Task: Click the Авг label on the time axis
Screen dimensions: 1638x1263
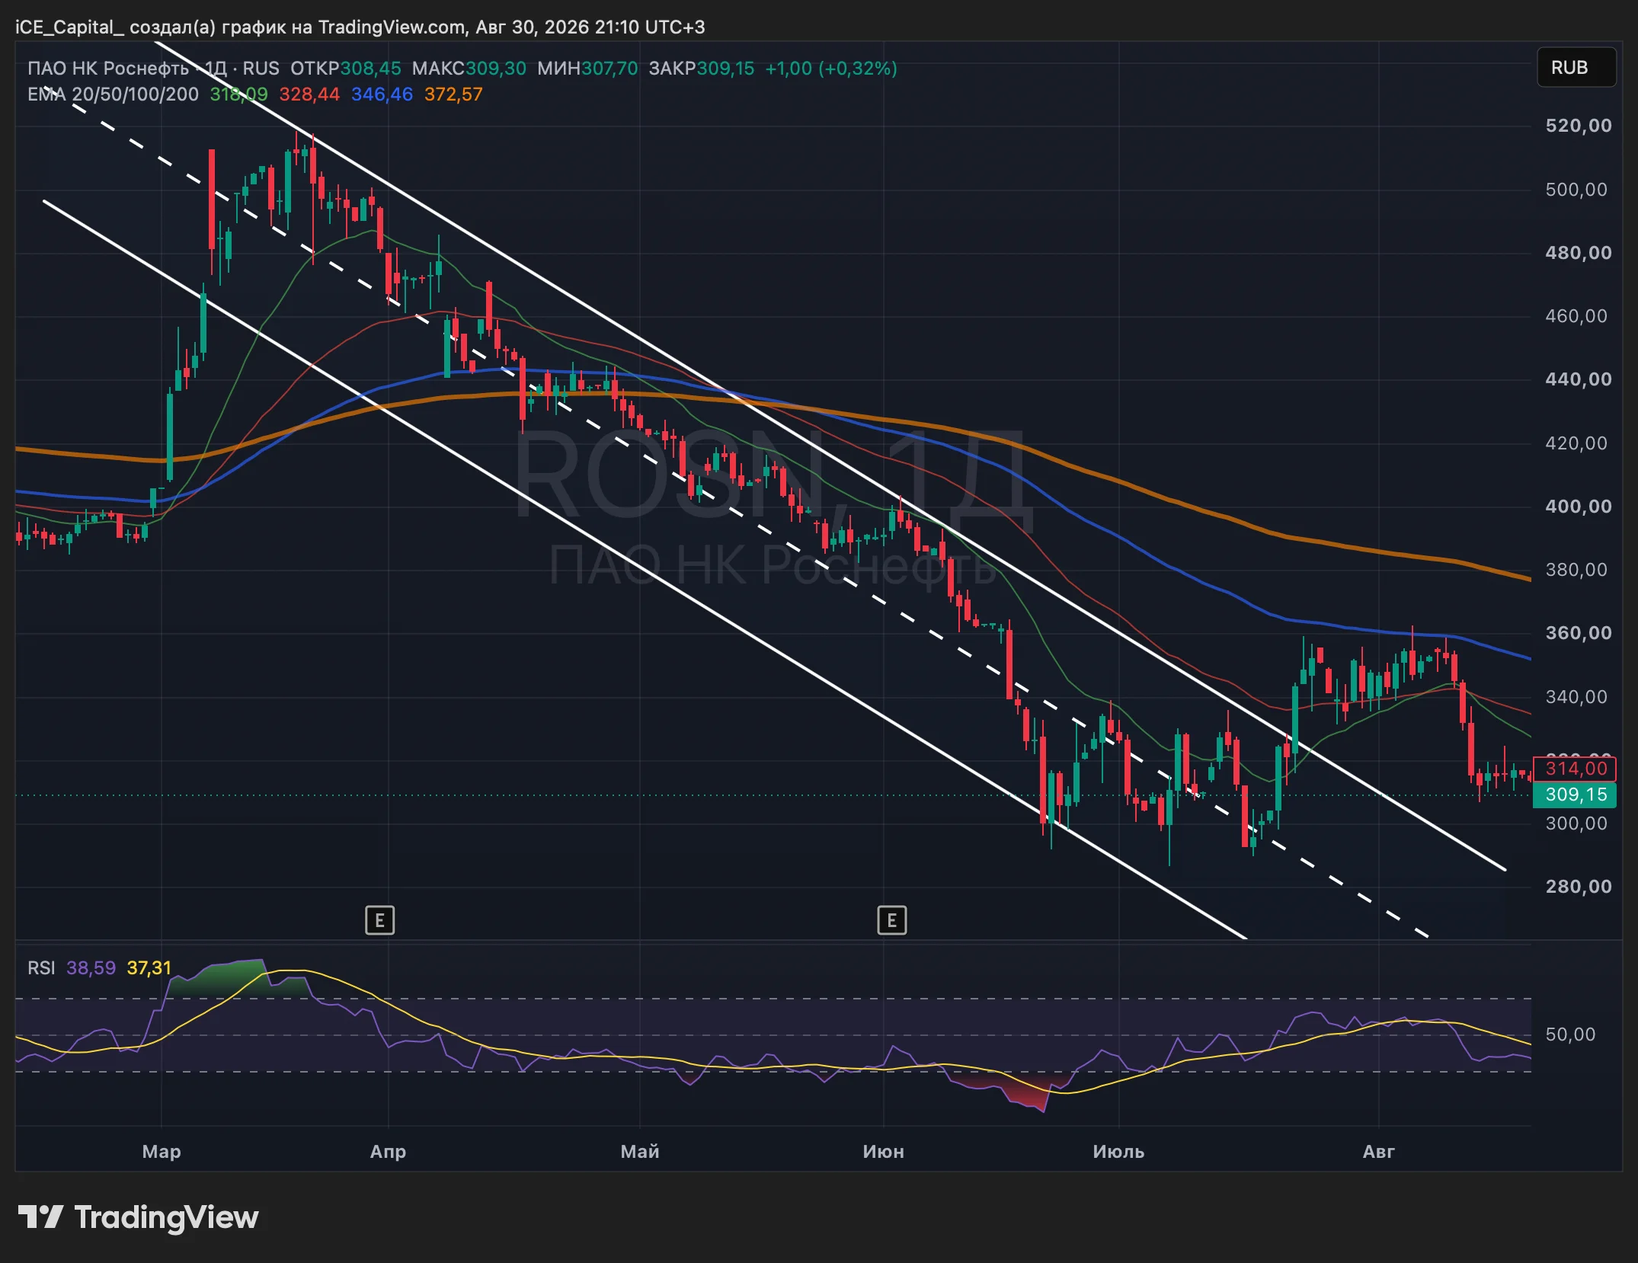Action: coord(1379,1151)
